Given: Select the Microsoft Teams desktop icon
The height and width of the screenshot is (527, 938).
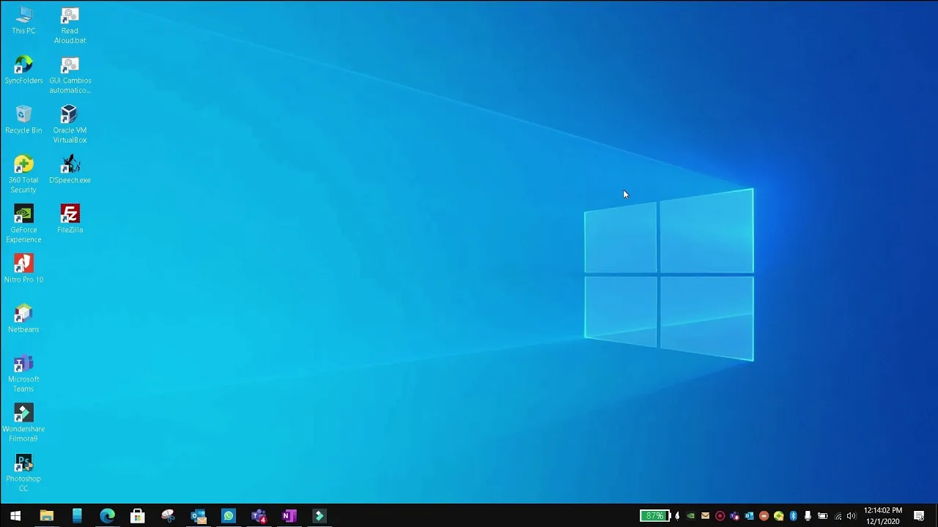Looking at the screenshot, I should pos(23,374).
